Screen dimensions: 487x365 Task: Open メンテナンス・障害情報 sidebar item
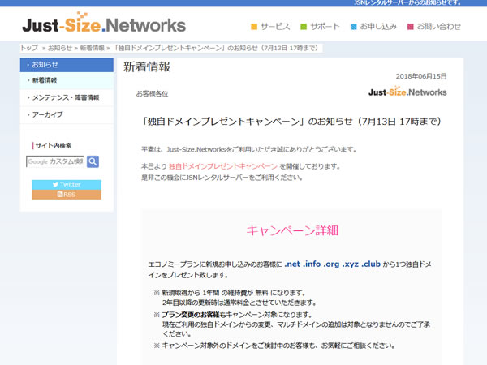point(67,98)
